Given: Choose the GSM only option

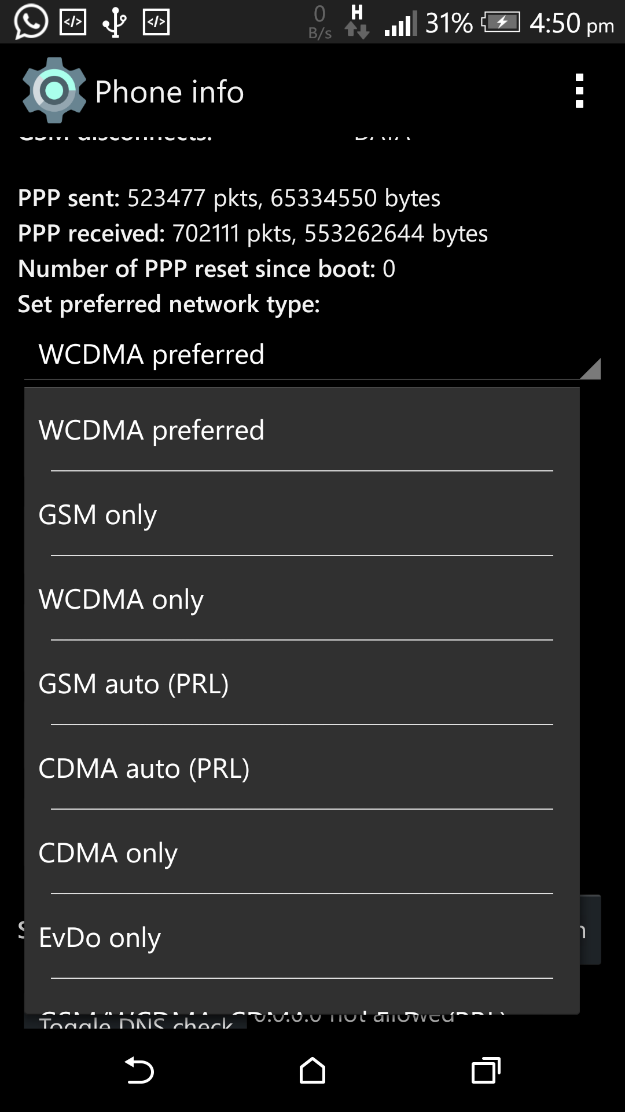Looking at the screenshot, I should tap(302, 514).
